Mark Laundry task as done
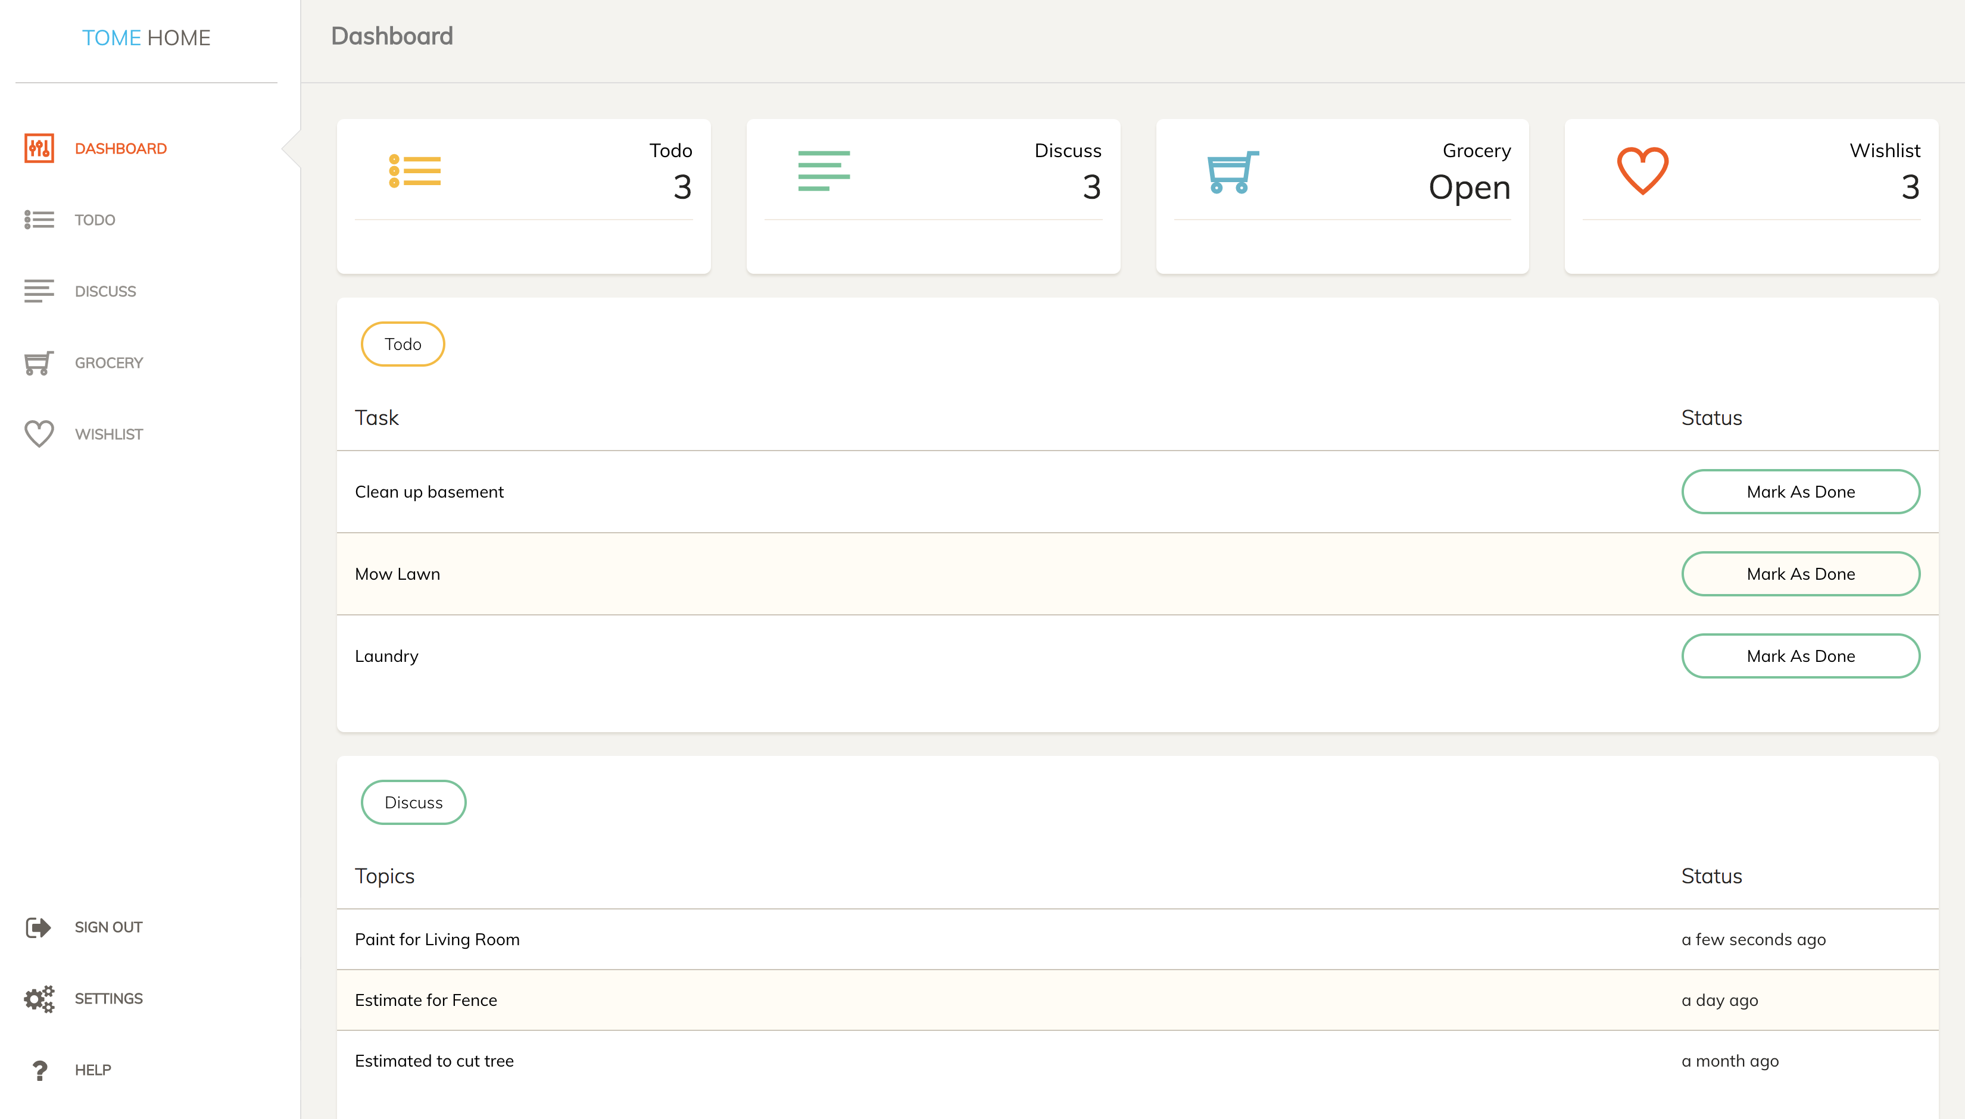 coord(1799,655)
